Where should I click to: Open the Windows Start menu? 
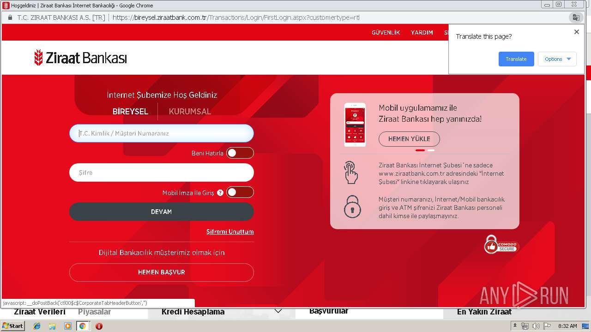tap(13, 326)
